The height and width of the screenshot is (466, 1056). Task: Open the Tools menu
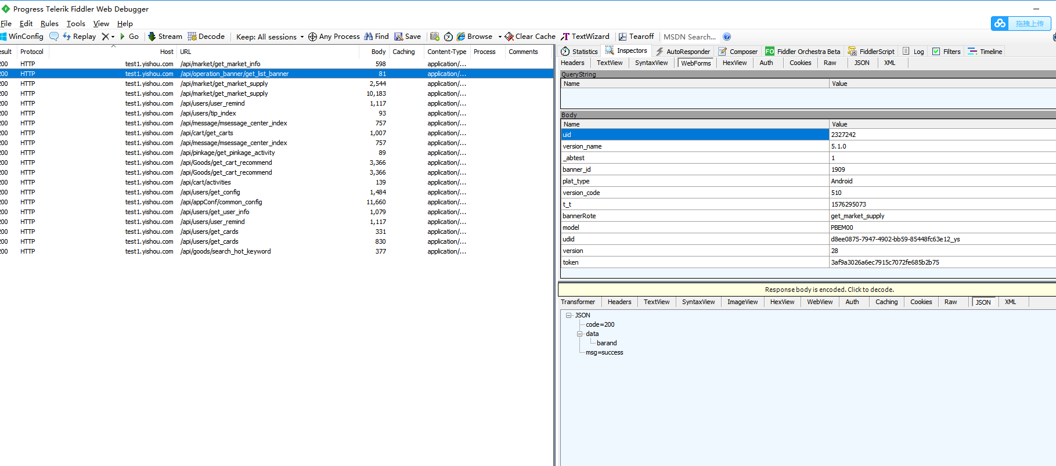[x=76, y=24]
